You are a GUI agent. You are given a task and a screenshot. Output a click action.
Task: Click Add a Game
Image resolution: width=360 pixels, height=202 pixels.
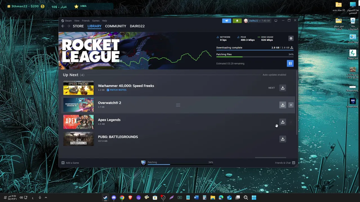[70, 163]
